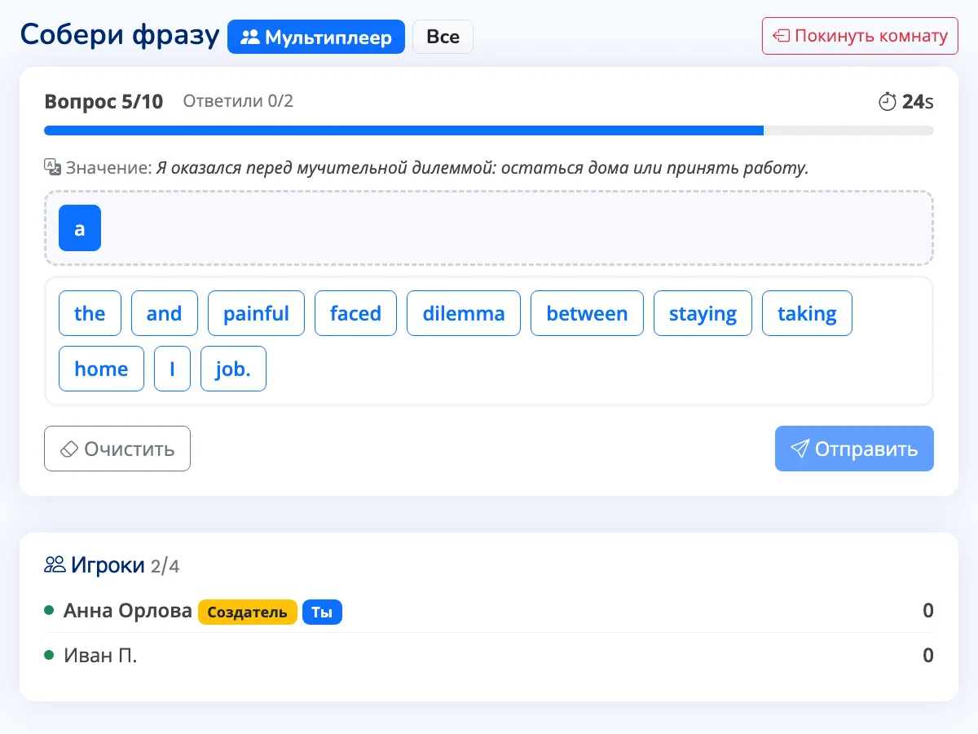Add the word "and" to the phrase
Viewport: 978px width, 734px height.
click(x=164, y=313)
